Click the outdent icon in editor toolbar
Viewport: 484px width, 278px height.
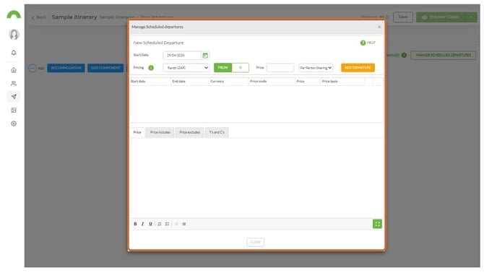click(176, 224)
